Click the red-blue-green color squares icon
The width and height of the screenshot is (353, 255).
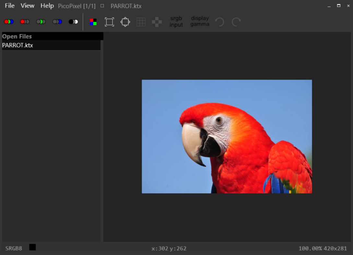[93, 22]
